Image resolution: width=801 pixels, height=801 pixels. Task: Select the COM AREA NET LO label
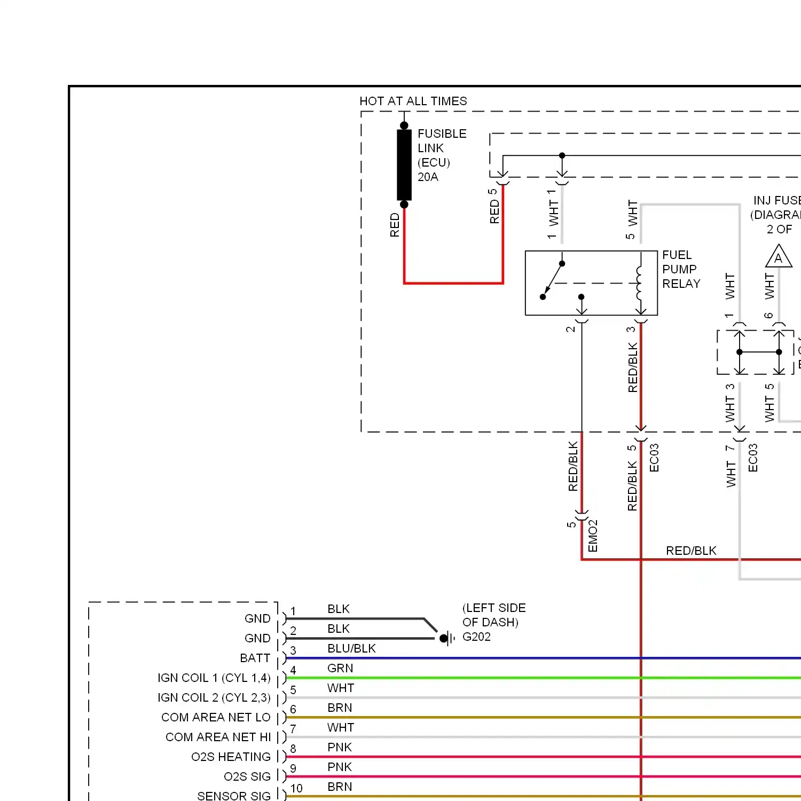click(216, 717)
